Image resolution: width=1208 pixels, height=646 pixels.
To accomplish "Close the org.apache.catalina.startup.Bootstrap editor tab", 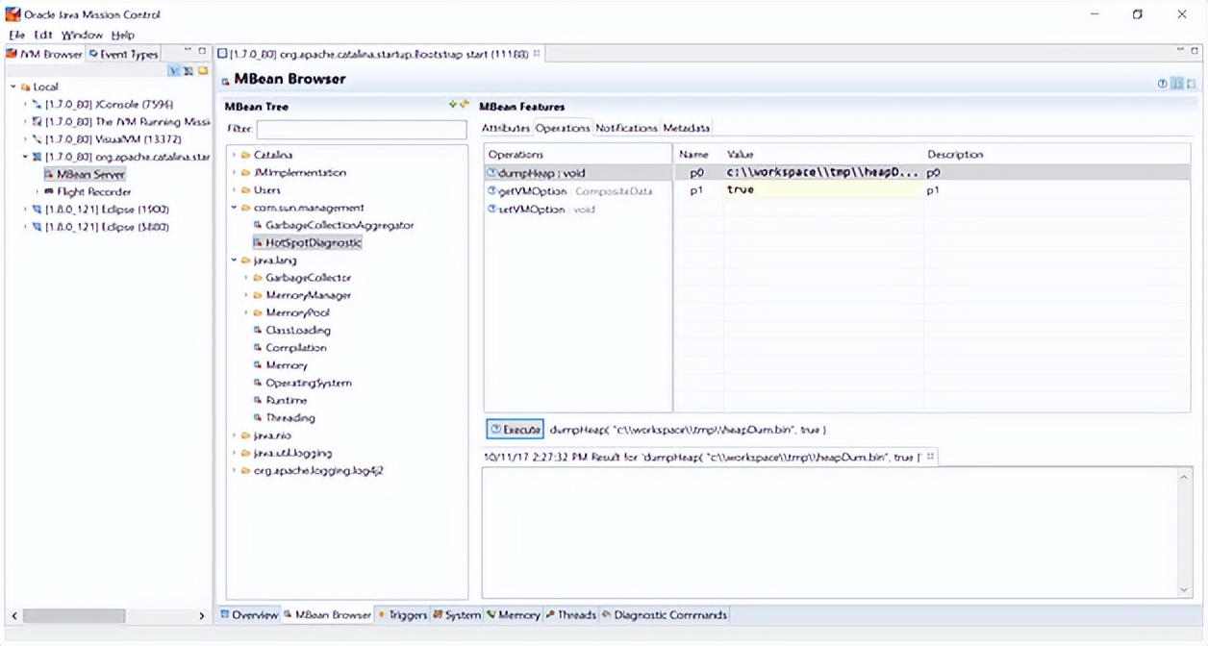I will 537,54.
